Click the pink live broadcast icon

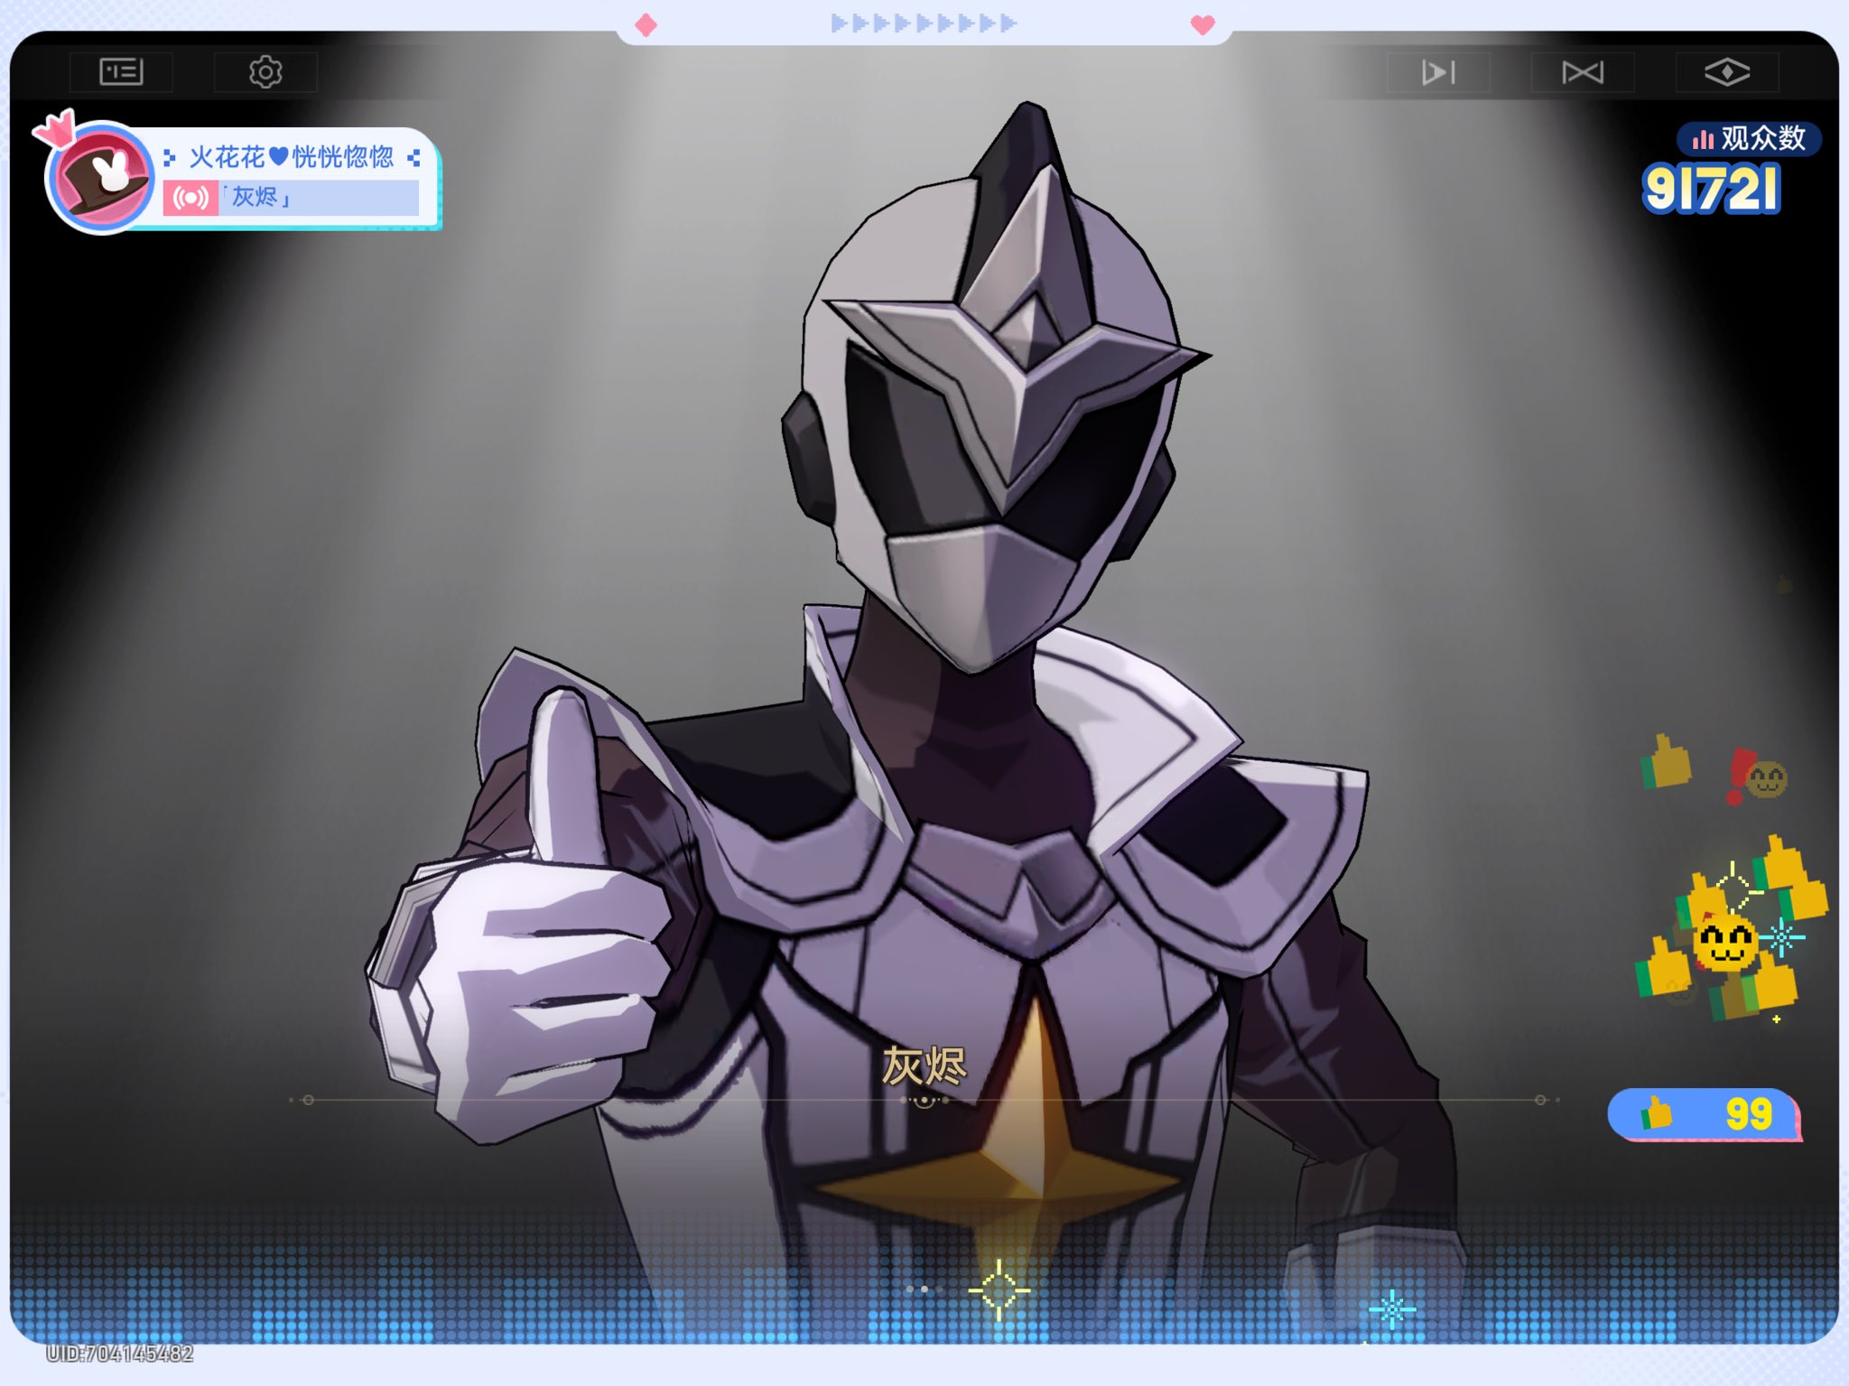[190, 197]
